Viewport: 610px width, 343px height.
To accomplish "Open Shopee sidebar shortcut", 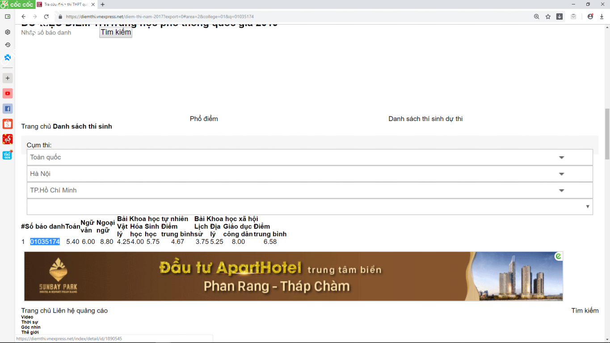I will pos(8,124).
